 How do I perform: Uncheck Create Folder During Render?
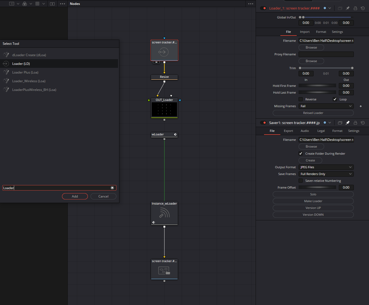[300, 154]
